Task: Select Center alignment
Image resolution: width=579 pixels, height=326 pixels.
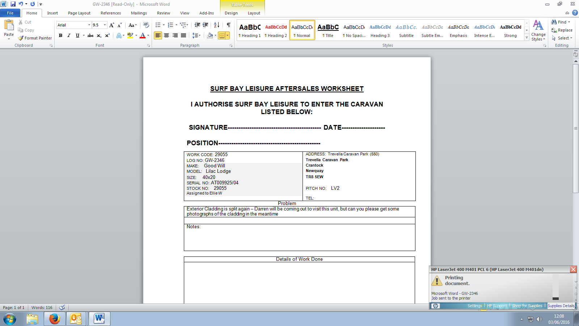Action: point(166,35)
